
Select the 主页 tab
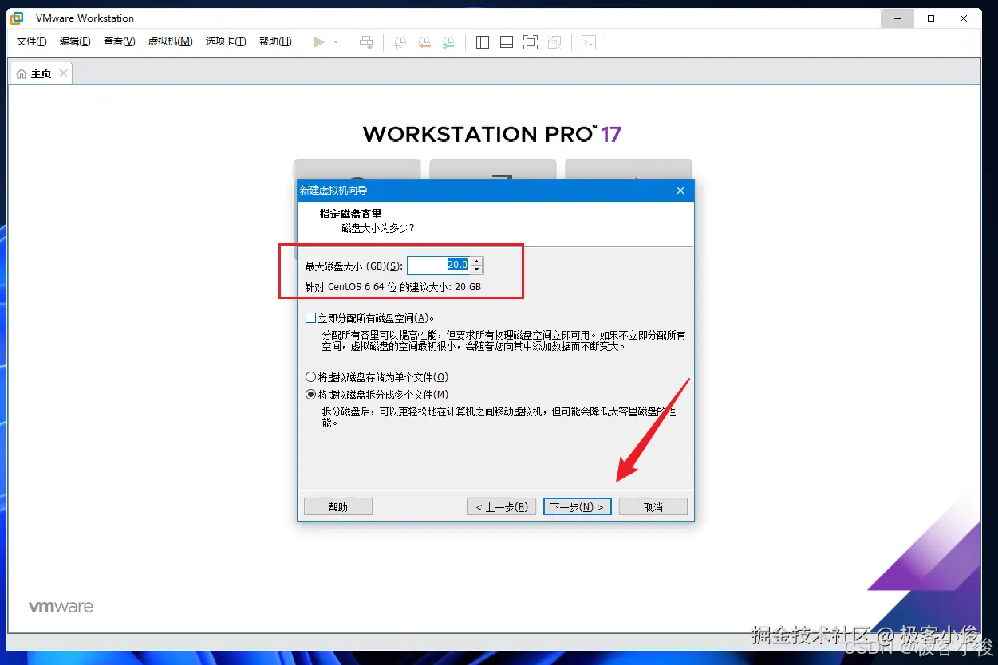tap(41, 73)
